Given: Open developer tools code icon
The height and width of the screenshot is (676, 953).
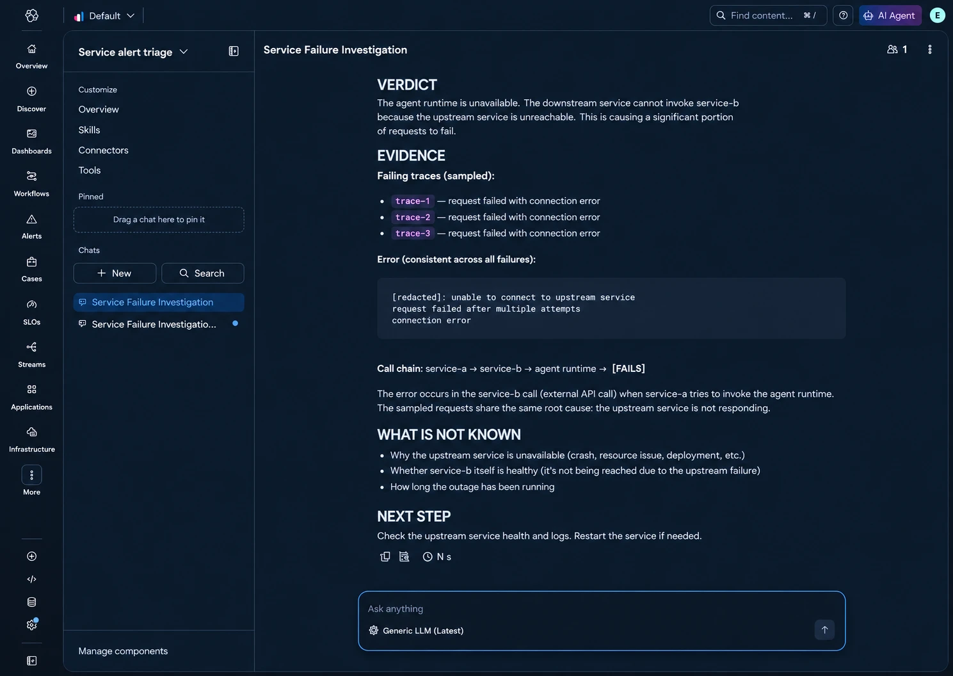Looking at the screenshot, I should pyautogui.click(x=31, y=579).
